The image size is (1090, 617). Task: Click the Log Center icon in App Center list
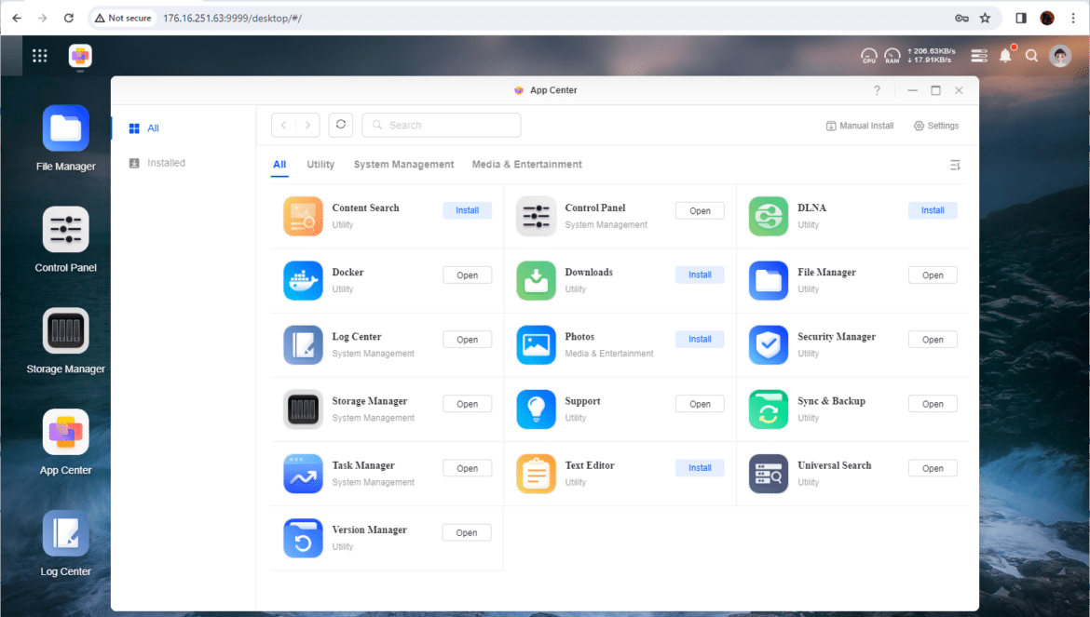[303, 345]
